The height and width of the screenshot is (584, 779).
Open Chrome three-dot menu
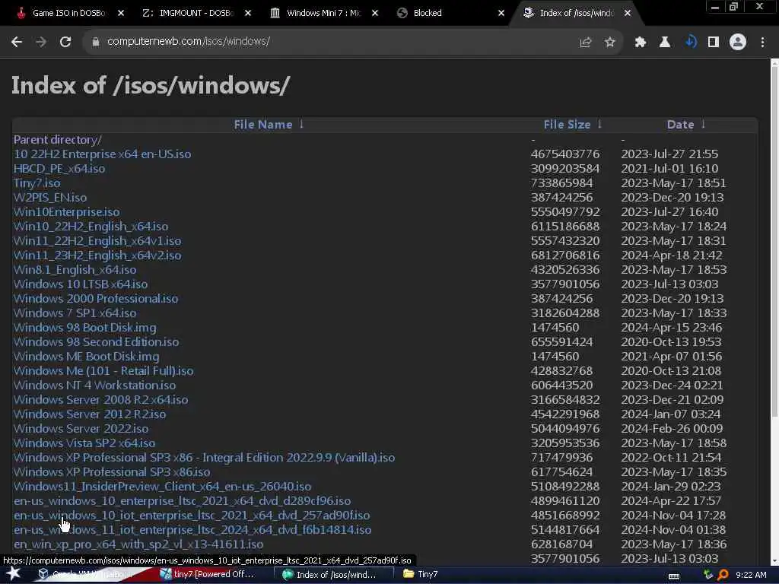tap(762, 43)
